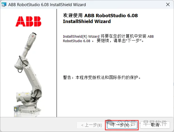This screenshot has height=132, width=174.
Task: Click the WeChat watermark icon near the buttons
Action: 109,122
